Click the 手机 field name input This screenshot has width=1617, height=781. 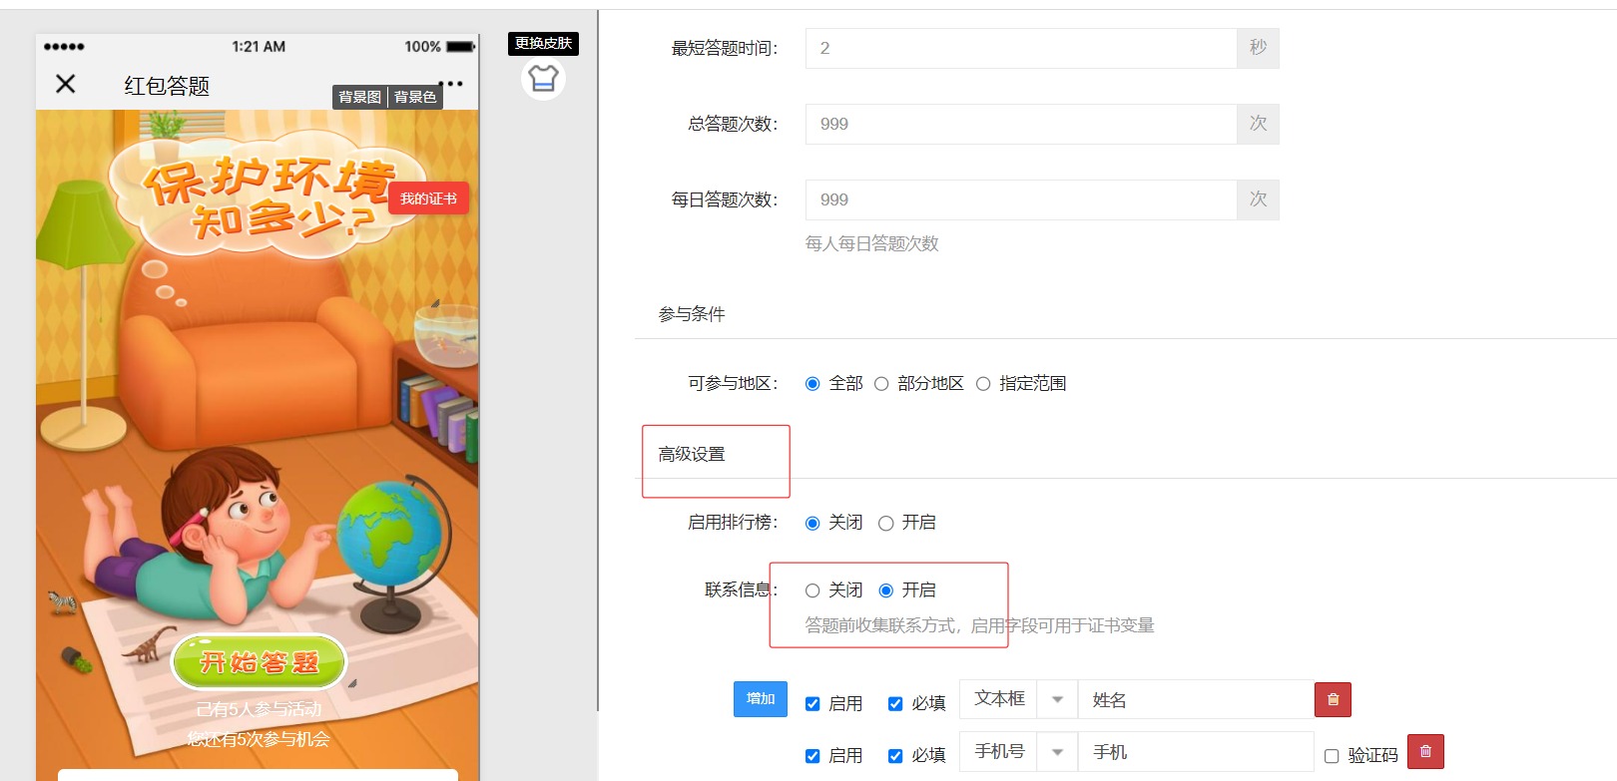click(x=1196, y=751)
